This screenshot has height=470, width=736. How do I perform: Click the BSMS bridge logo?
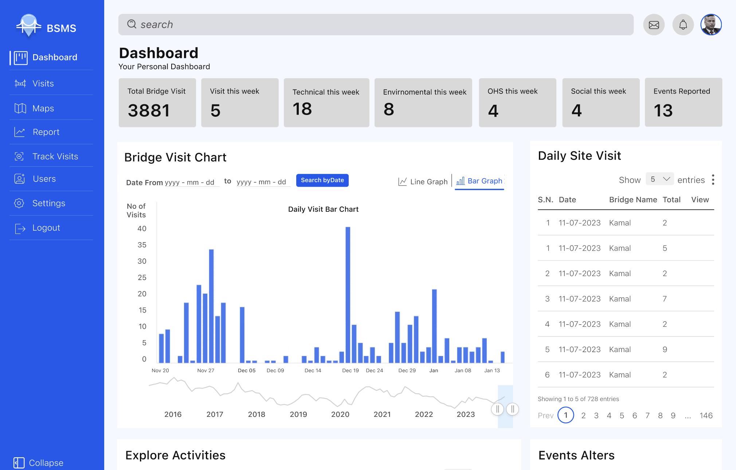tap(28, 25)
